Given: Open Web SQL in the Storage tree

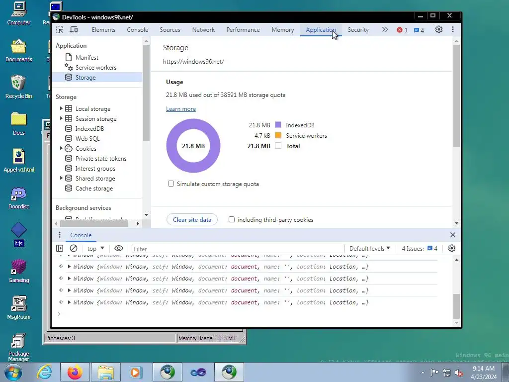Looking at the screenshot, I should 87,139.
